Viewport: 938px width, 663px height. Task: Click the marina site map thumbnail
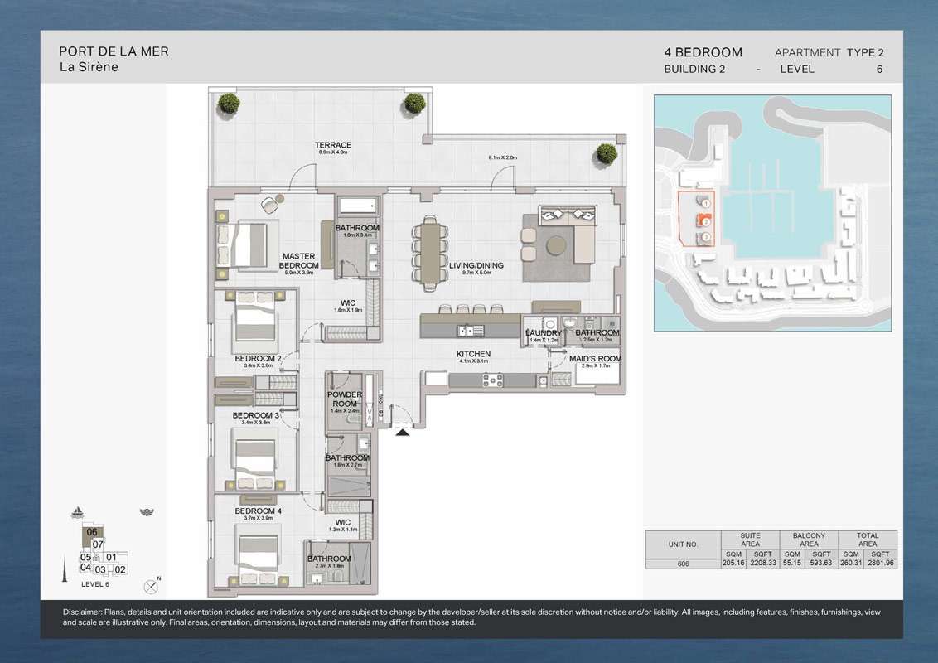772,213
